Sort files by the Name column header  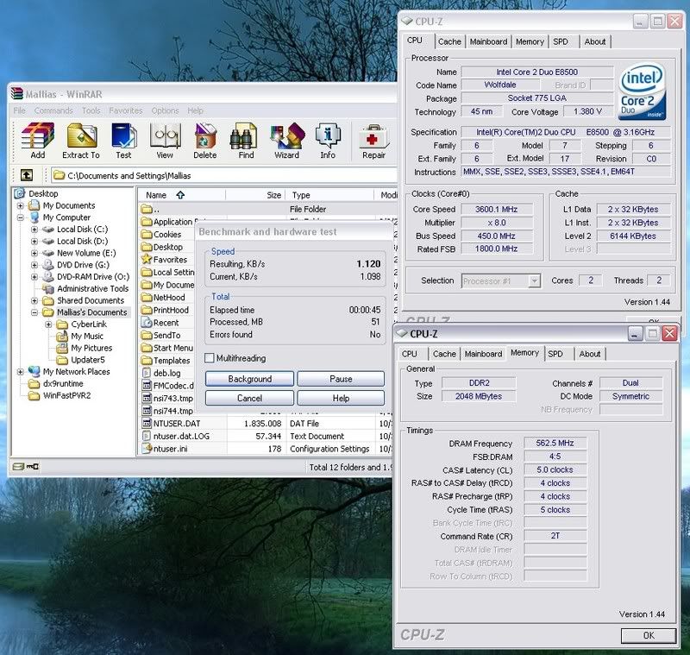point(182,195)
